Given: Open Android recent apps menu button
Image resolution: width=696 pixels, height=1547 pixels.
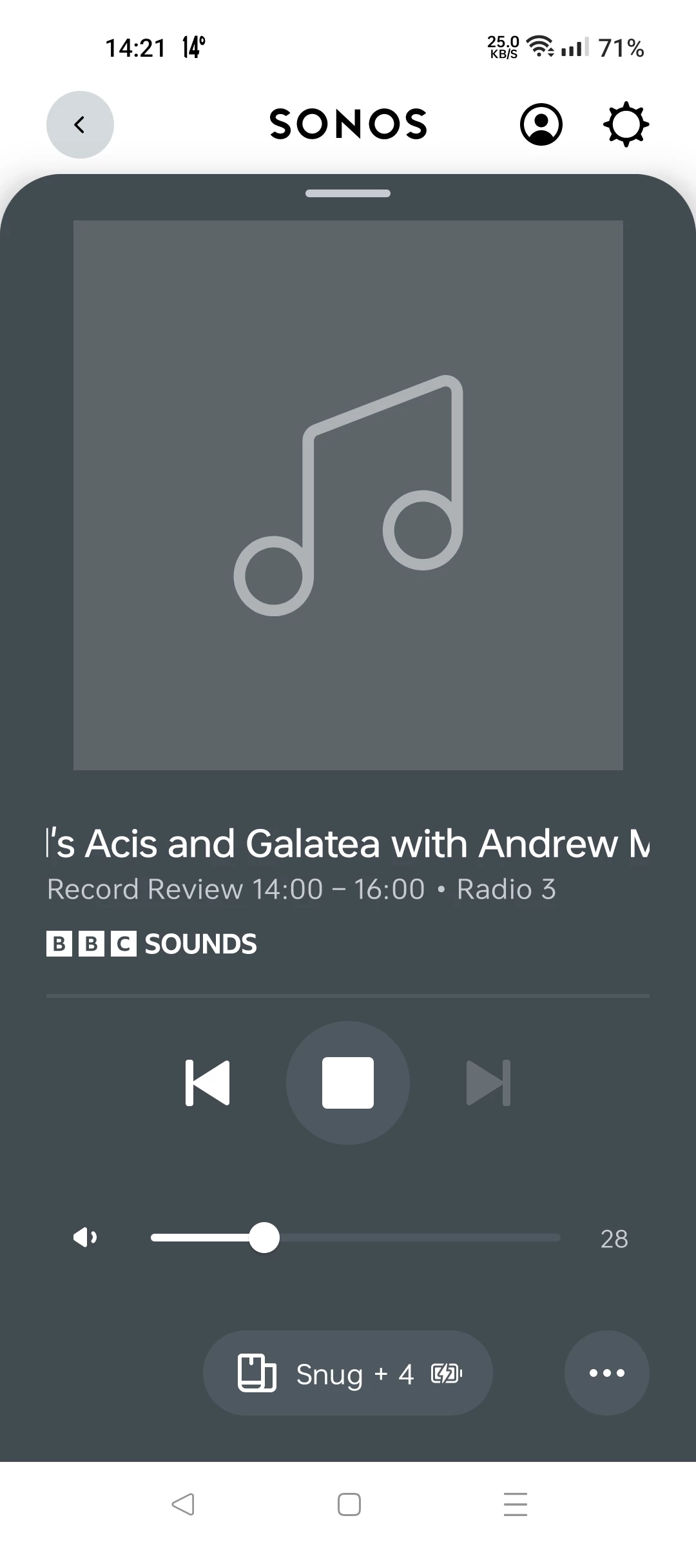Looking at the screenshot, I should (516, 1504).
